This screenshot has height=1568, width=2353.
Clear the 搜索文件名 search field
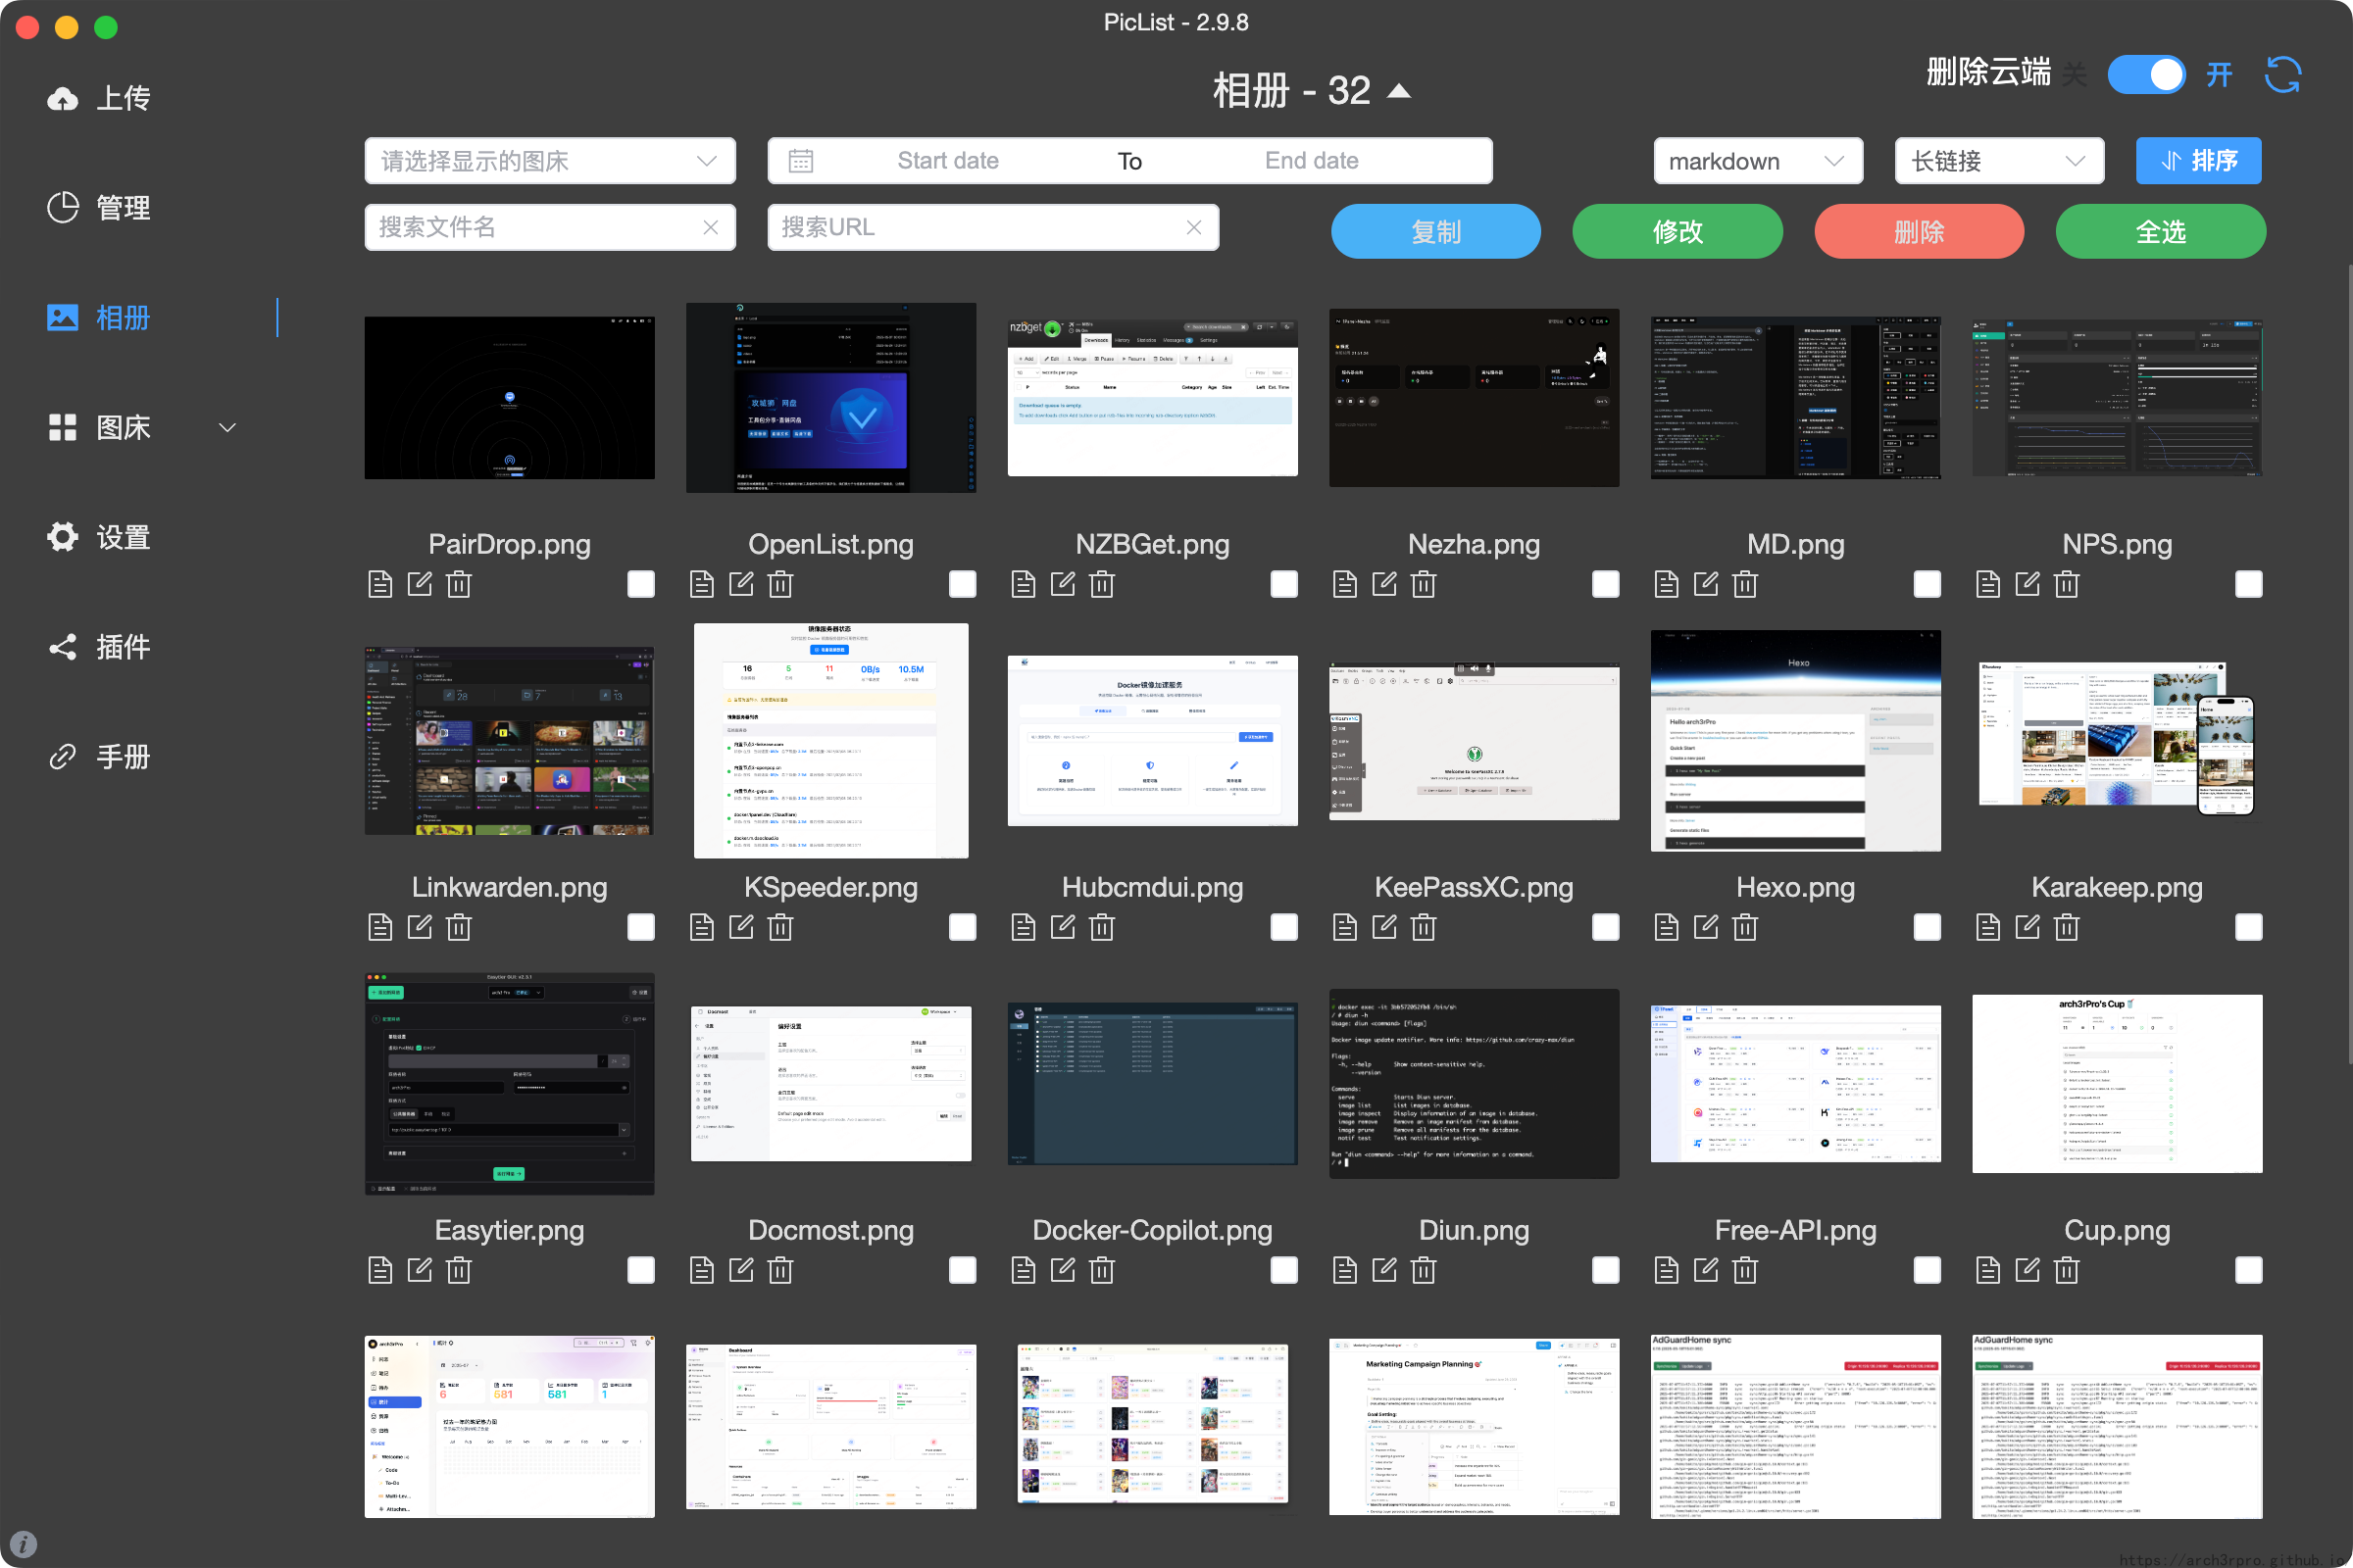(710, 228)
